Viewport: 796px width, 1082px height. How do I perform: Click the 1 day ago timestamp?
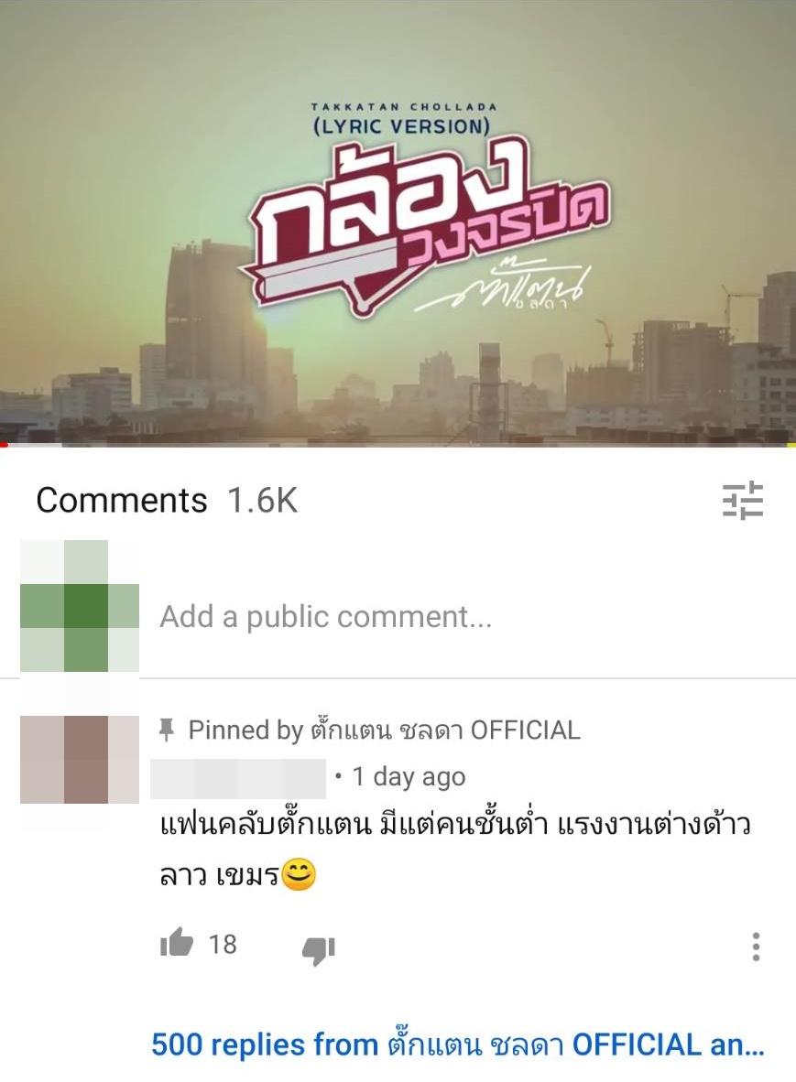pos(409,777)
